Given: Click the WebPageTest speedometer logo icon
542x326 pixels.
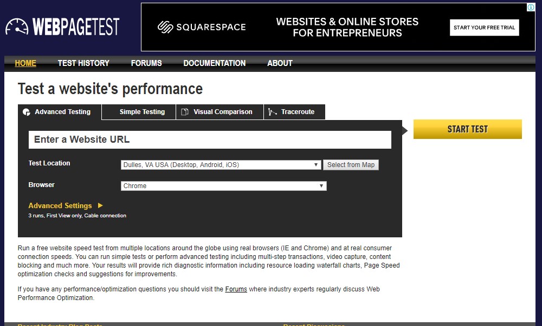Looking at the screenshot, I should (17, 26).
